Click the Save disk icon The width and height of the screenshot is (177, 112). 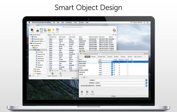pyautogui.click(x=87, y=92)
